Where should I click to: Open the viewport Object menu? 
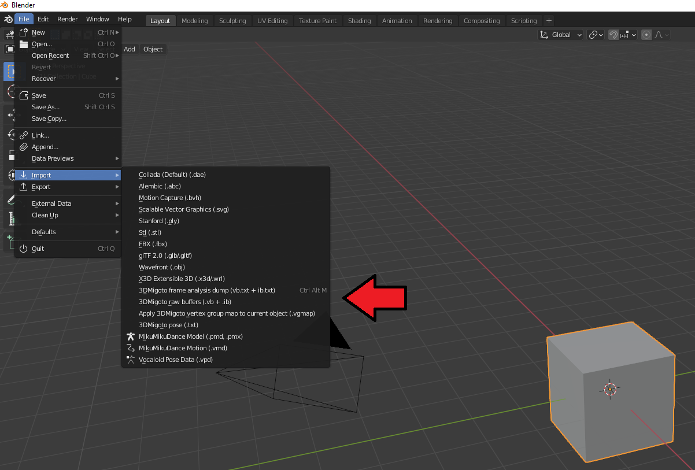153,49
